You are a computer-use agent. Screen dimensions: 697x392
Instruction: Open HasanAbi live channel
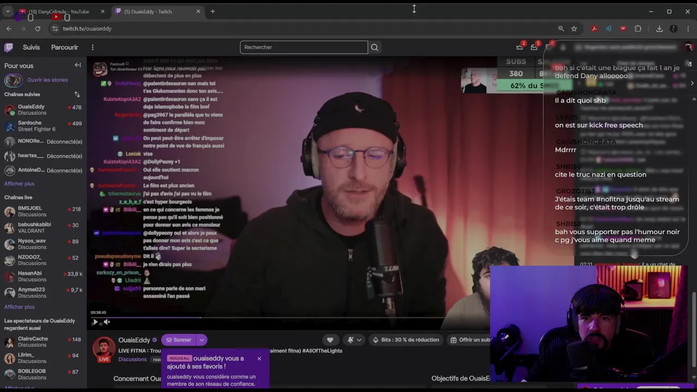click(43, 277)
